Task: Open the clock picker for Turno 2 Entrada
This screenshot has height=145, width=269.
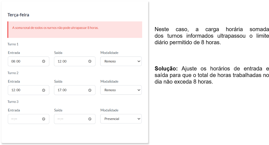Action: click(44, 90)
